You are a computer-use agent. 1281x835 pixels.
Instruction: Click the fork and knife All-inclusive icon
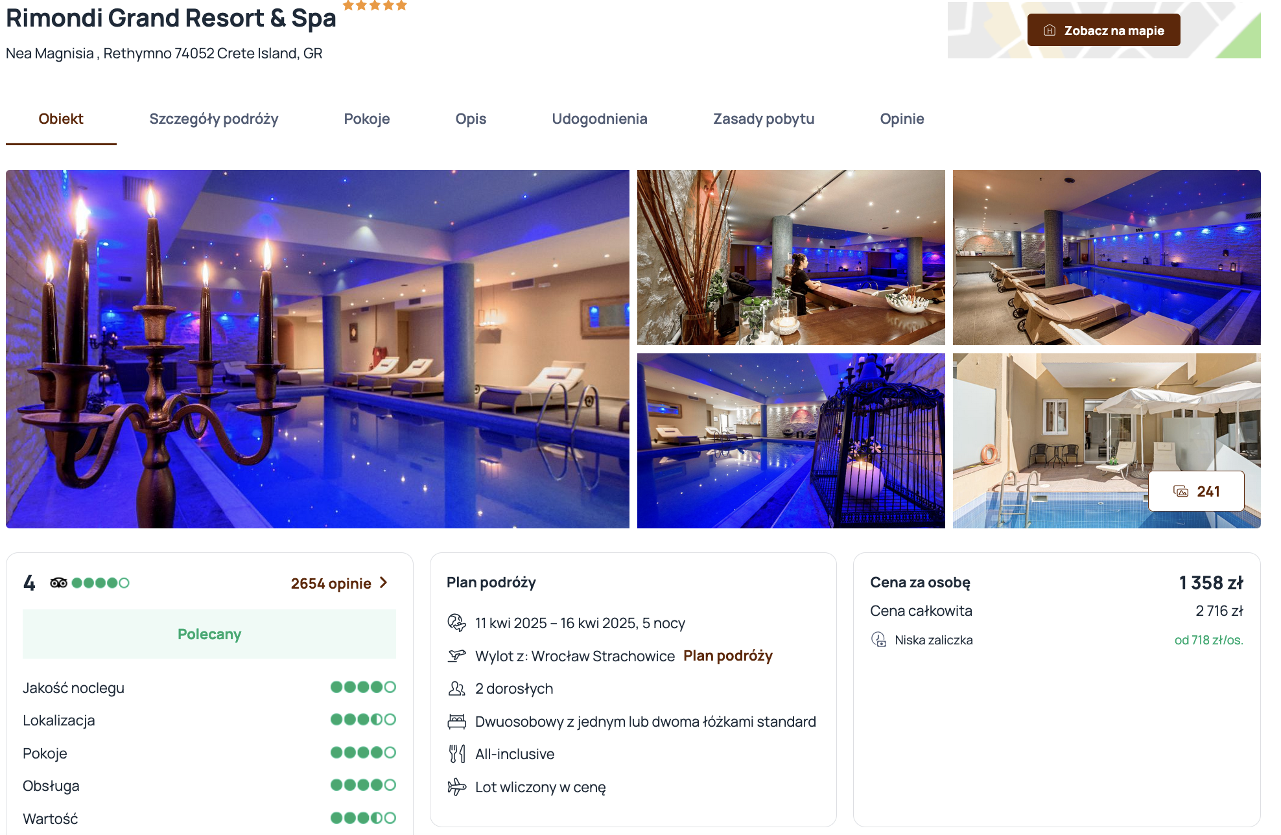point(456,754)
